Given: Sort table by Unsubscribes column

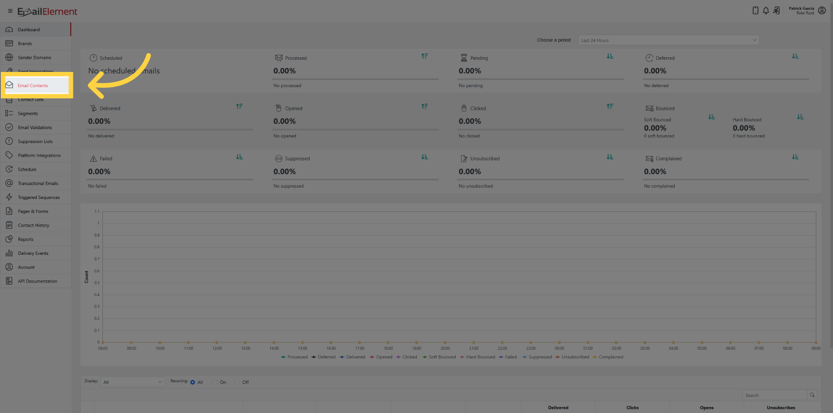Looking at the screenshot, I should pos(781,407).
